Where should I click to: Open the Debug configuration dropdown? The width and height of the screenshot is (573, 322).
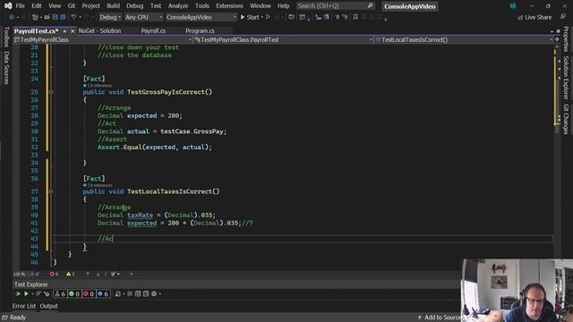pos(110,17)
